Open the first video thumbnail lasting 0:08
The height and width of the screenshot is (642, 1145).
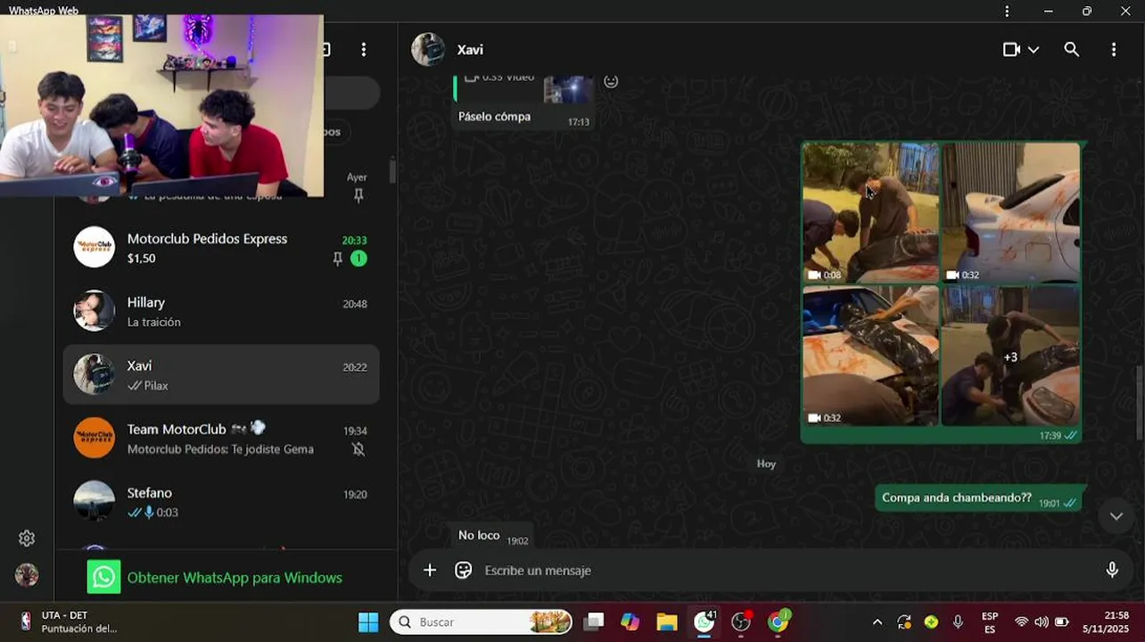coord(870,212)
